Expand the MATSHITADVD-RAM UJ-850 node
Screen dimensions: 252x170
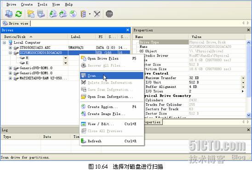[x=10, y=78]
